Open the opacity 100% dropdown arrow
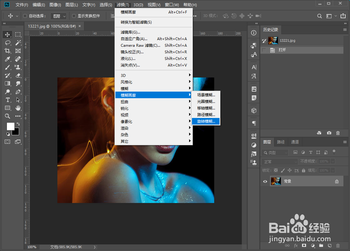Image resolution: width=350 pixels, height=251 pixels. 332,161
